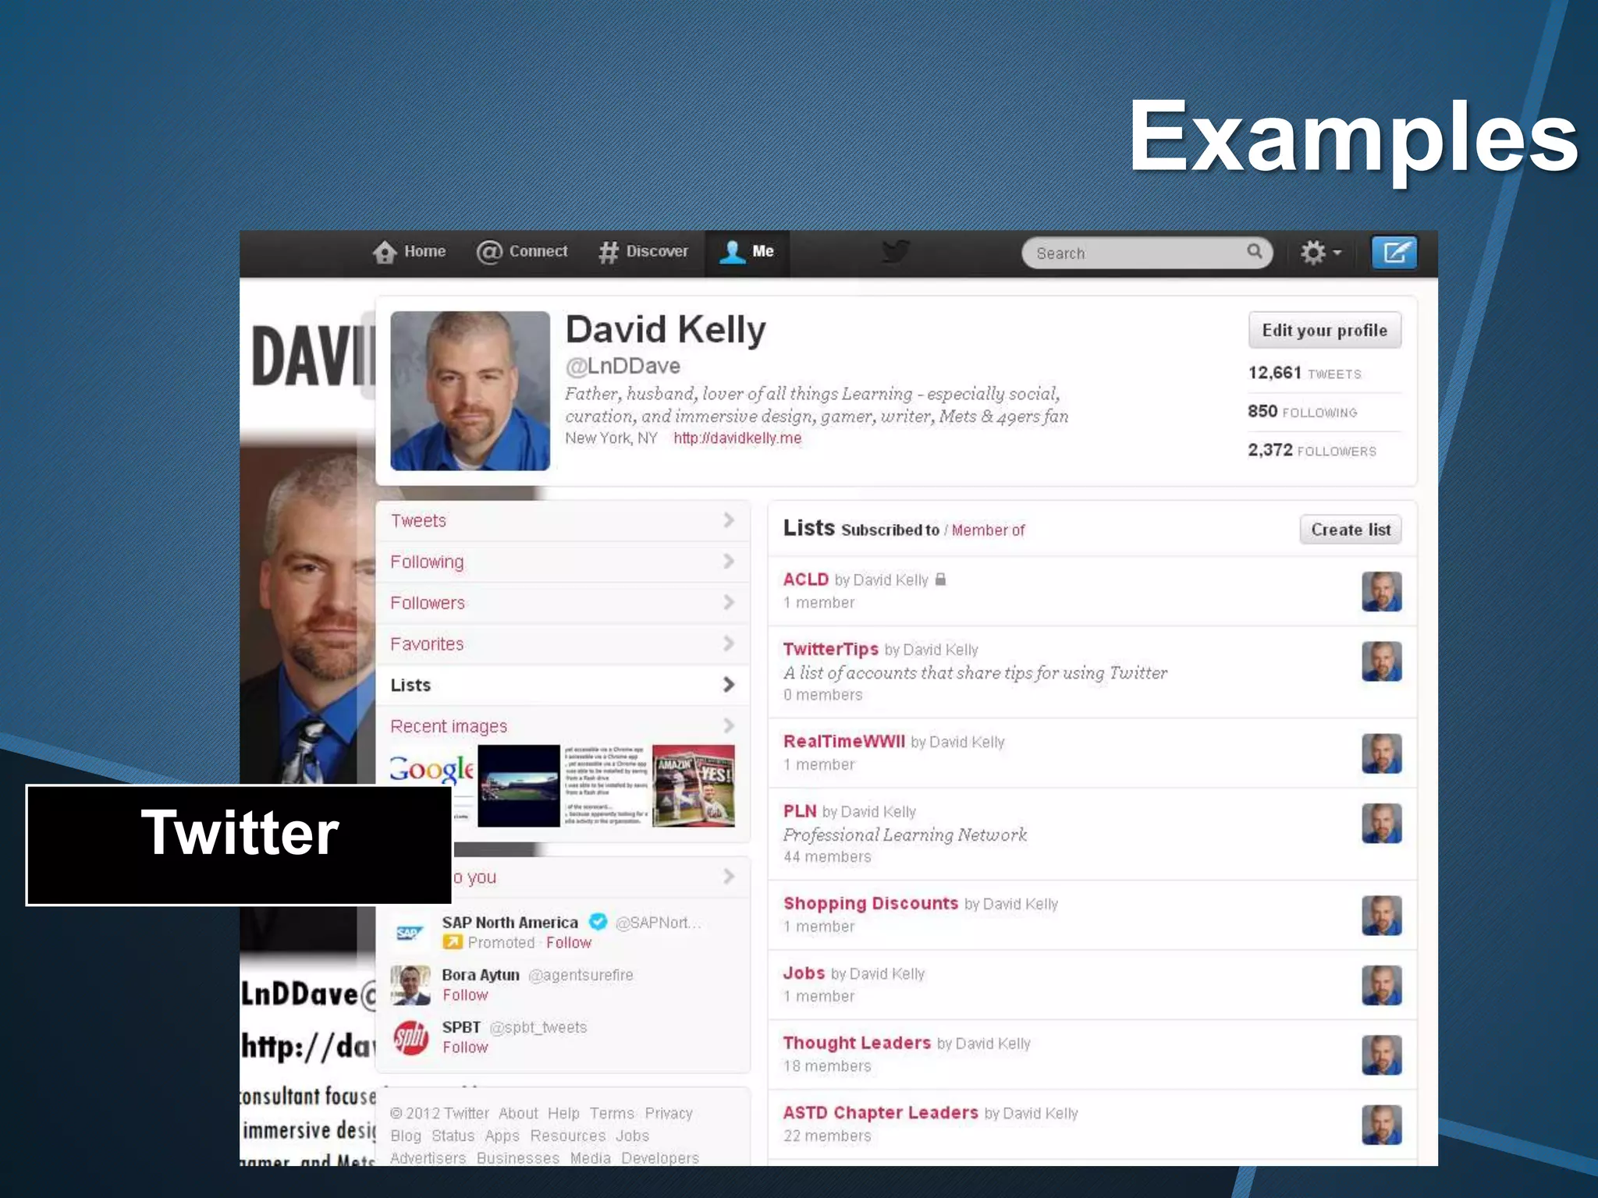Screen dimensions: 1598x1198
Task: Click avatar on Jobs list row
Action: [x=1382, y=985]
